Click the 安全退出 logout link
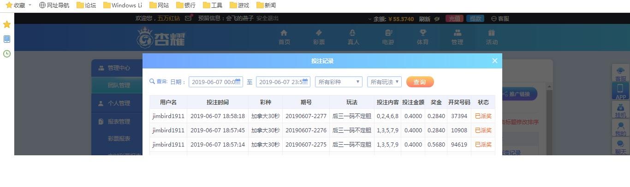Viewport: 630px width, 187px height. 267,18
